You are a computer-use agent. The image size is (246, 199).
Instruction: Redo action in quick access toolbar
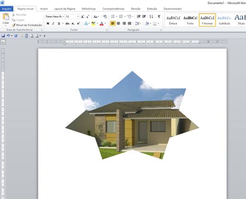(x=16, y=36)
